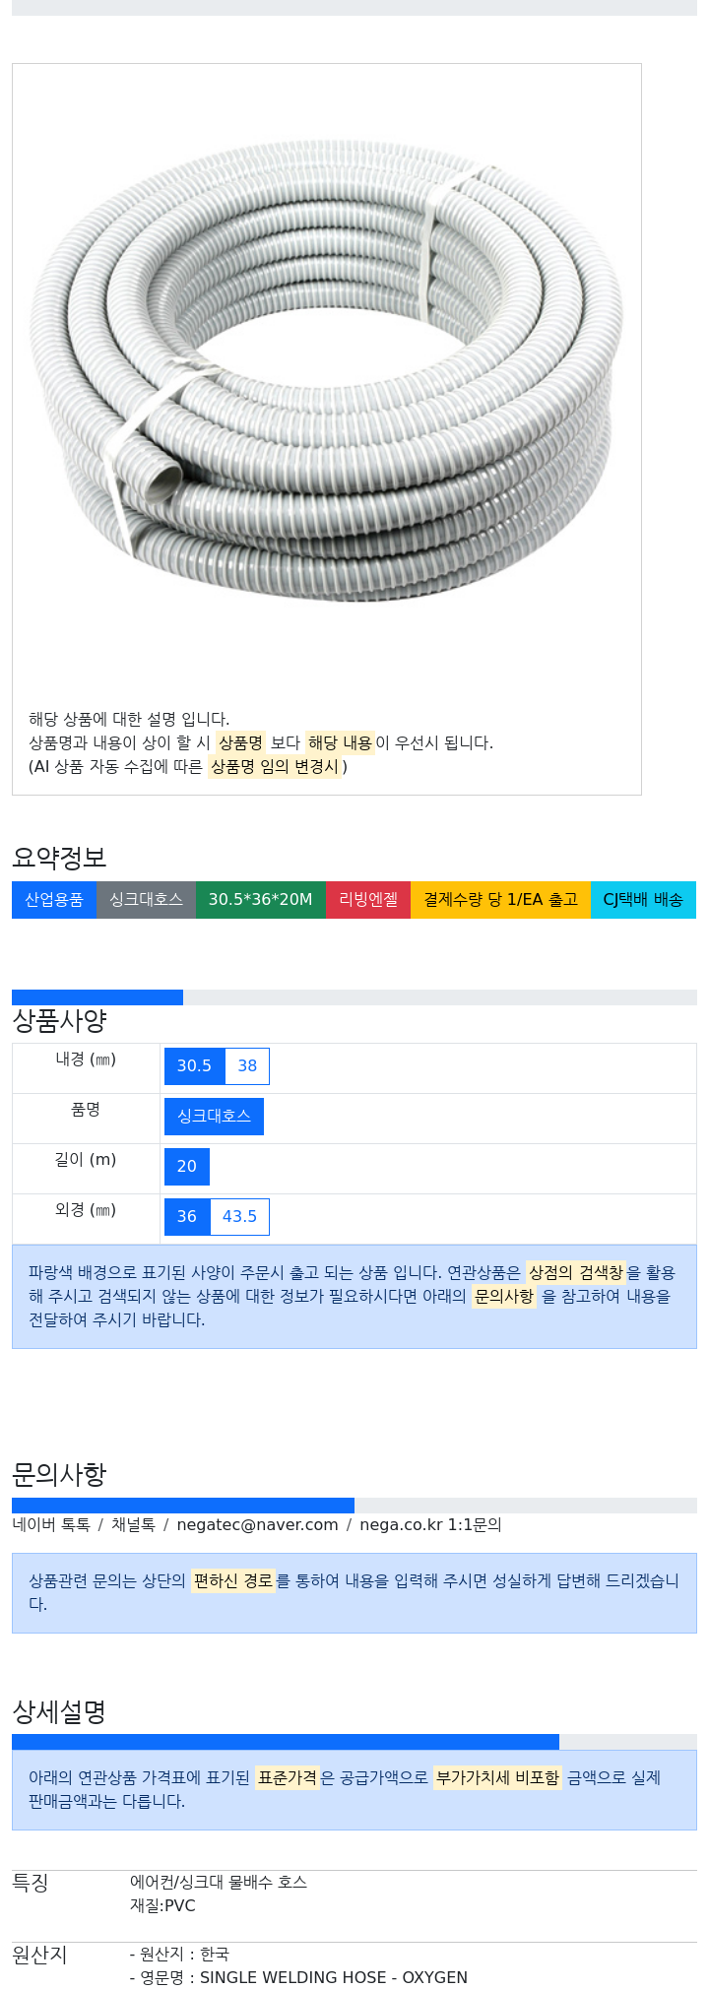Select the 30.5 inner diameter option
Screen dimensions: 709x1990
[x=194, y=1066]
